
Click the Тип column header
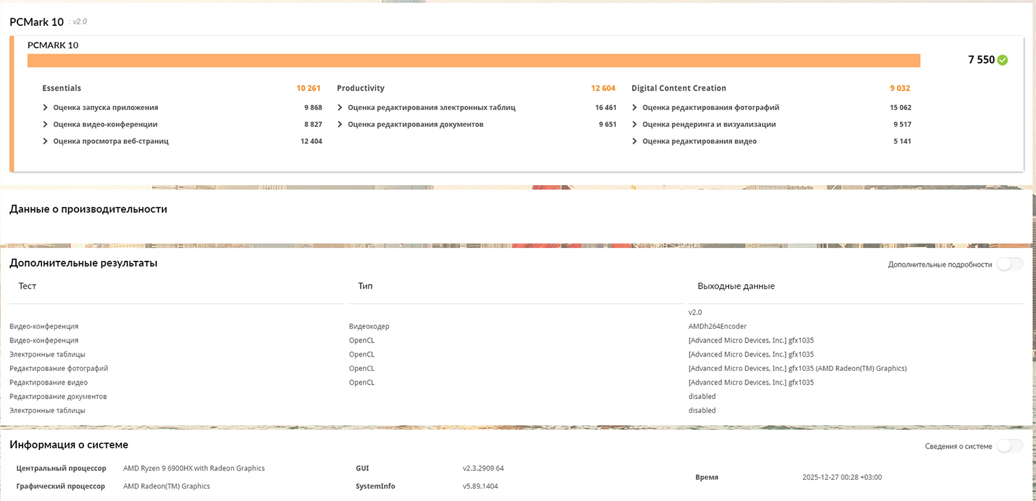tap(365, 286)
